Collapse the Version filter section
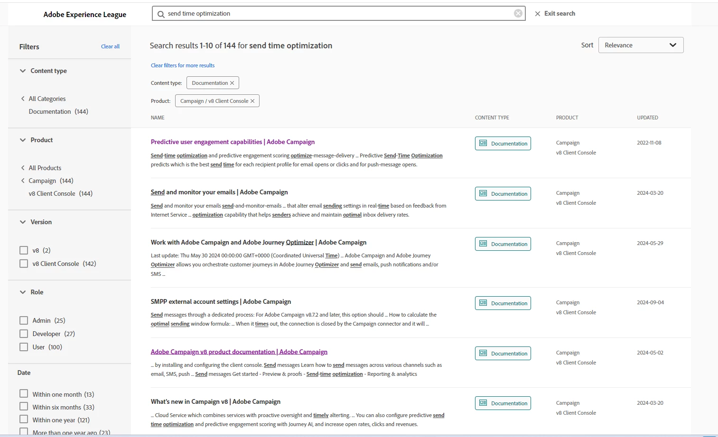 (23, 222)
